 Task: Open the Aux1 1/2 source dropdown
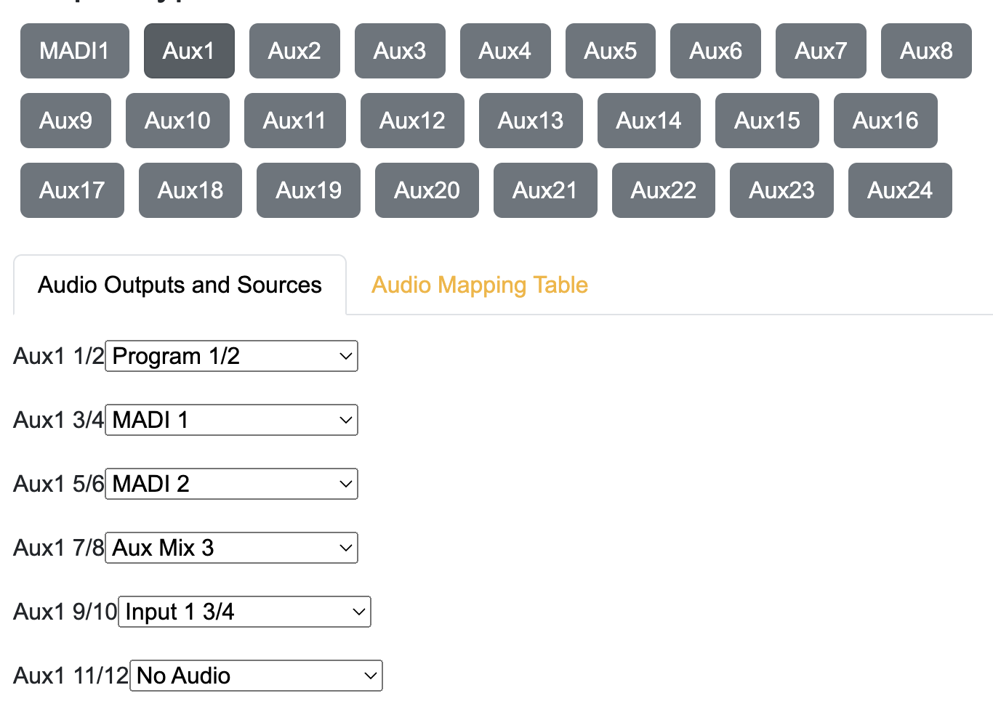[x=231, y=356]
